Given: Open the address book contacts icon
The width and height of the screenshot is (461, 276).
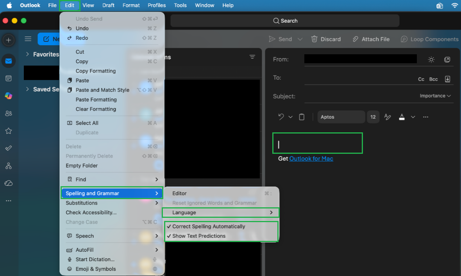Looking at the screenshot, I should [447, 79].
